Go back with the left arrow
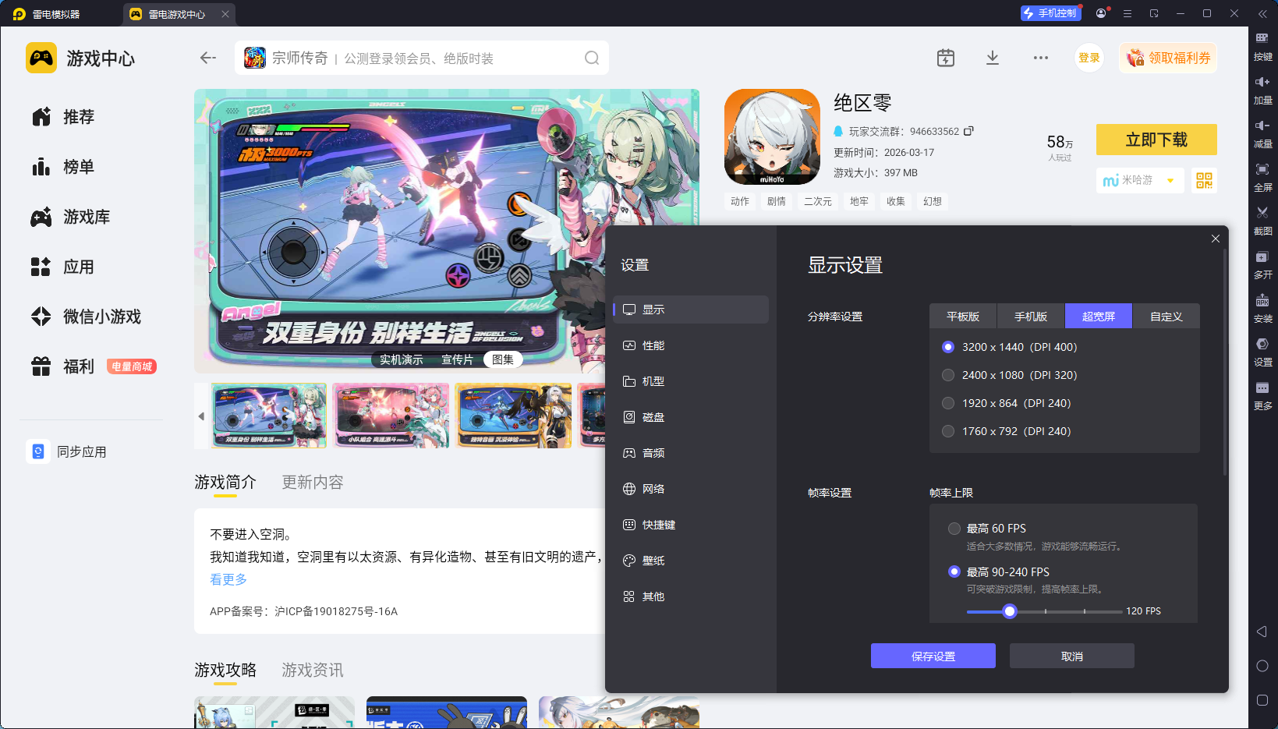Viewport: 1278px width, 729px height. coord(207,58)
